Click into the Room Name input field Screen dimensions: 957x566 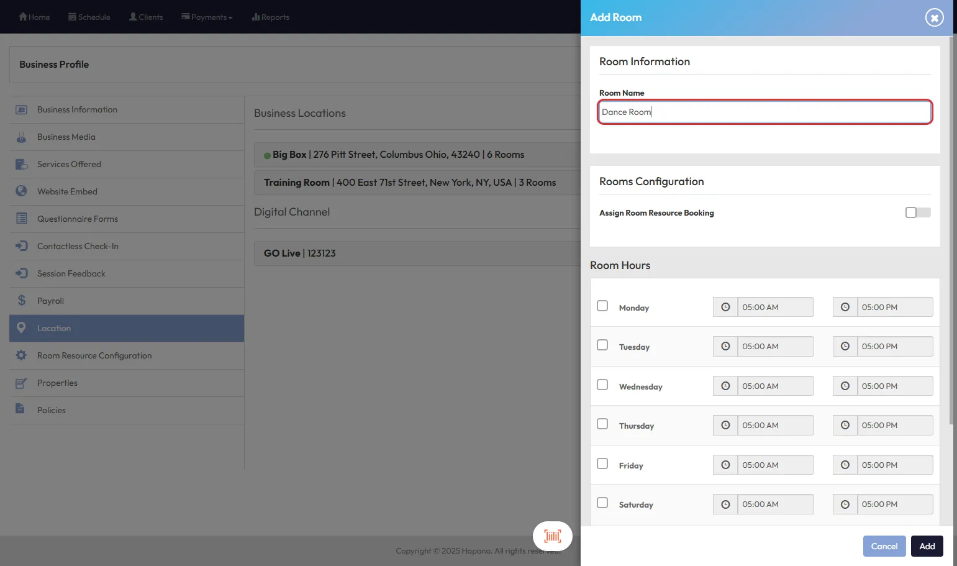pyautogui.click(x=764, y=112)
